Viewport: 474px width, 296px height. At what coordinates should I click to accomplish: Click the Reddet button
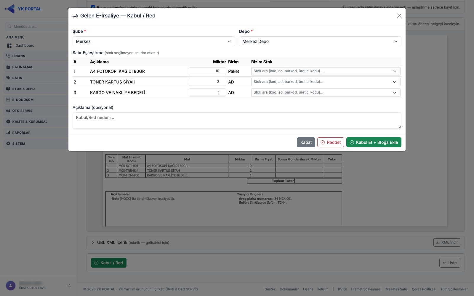331,142
